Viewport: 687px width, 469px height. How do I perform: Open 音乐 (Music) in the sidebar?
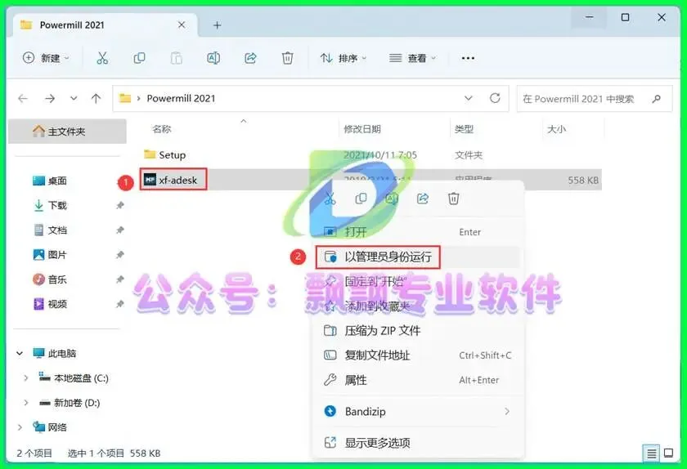tap(50, 279)
